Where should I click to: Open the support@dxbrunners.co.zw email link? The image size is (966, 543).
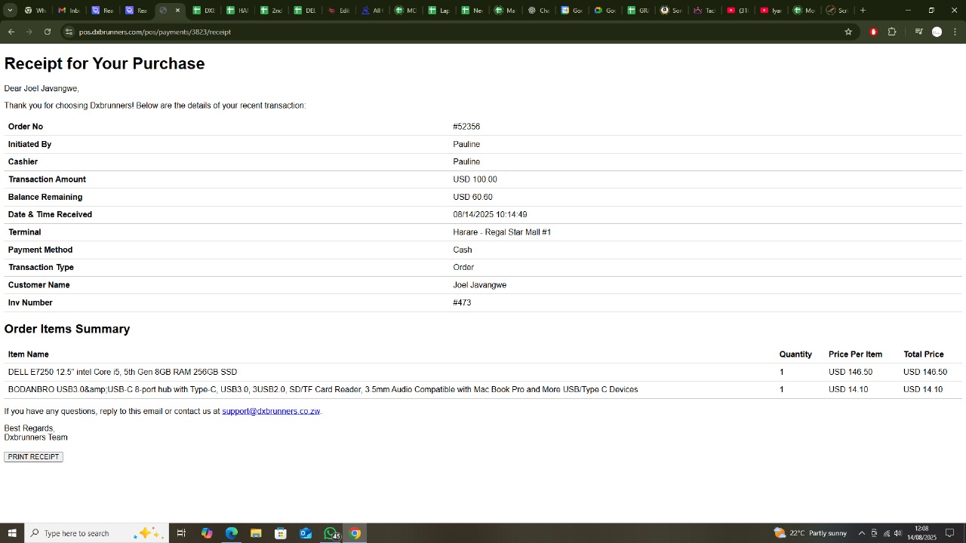(x=271, y=411)
